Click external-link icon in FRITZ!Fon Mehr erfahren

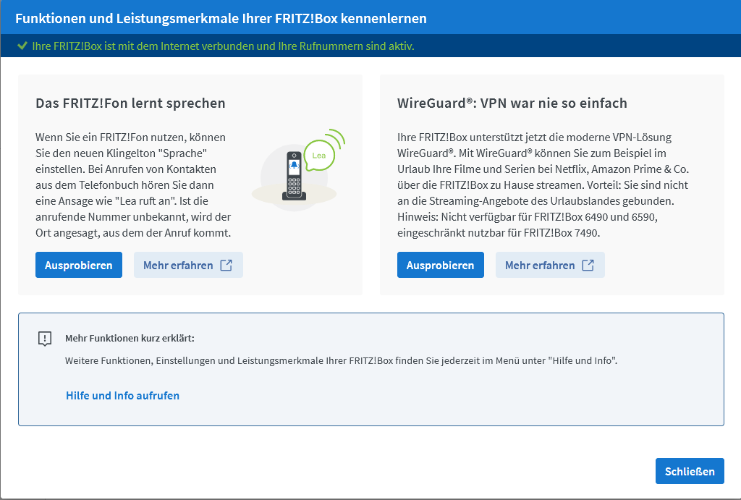point(226,265)
